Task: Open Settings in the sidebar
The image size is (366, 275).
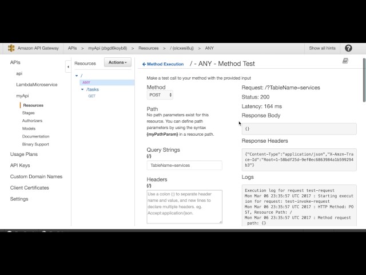Action: pyautogui.click(x=19, y=199)
